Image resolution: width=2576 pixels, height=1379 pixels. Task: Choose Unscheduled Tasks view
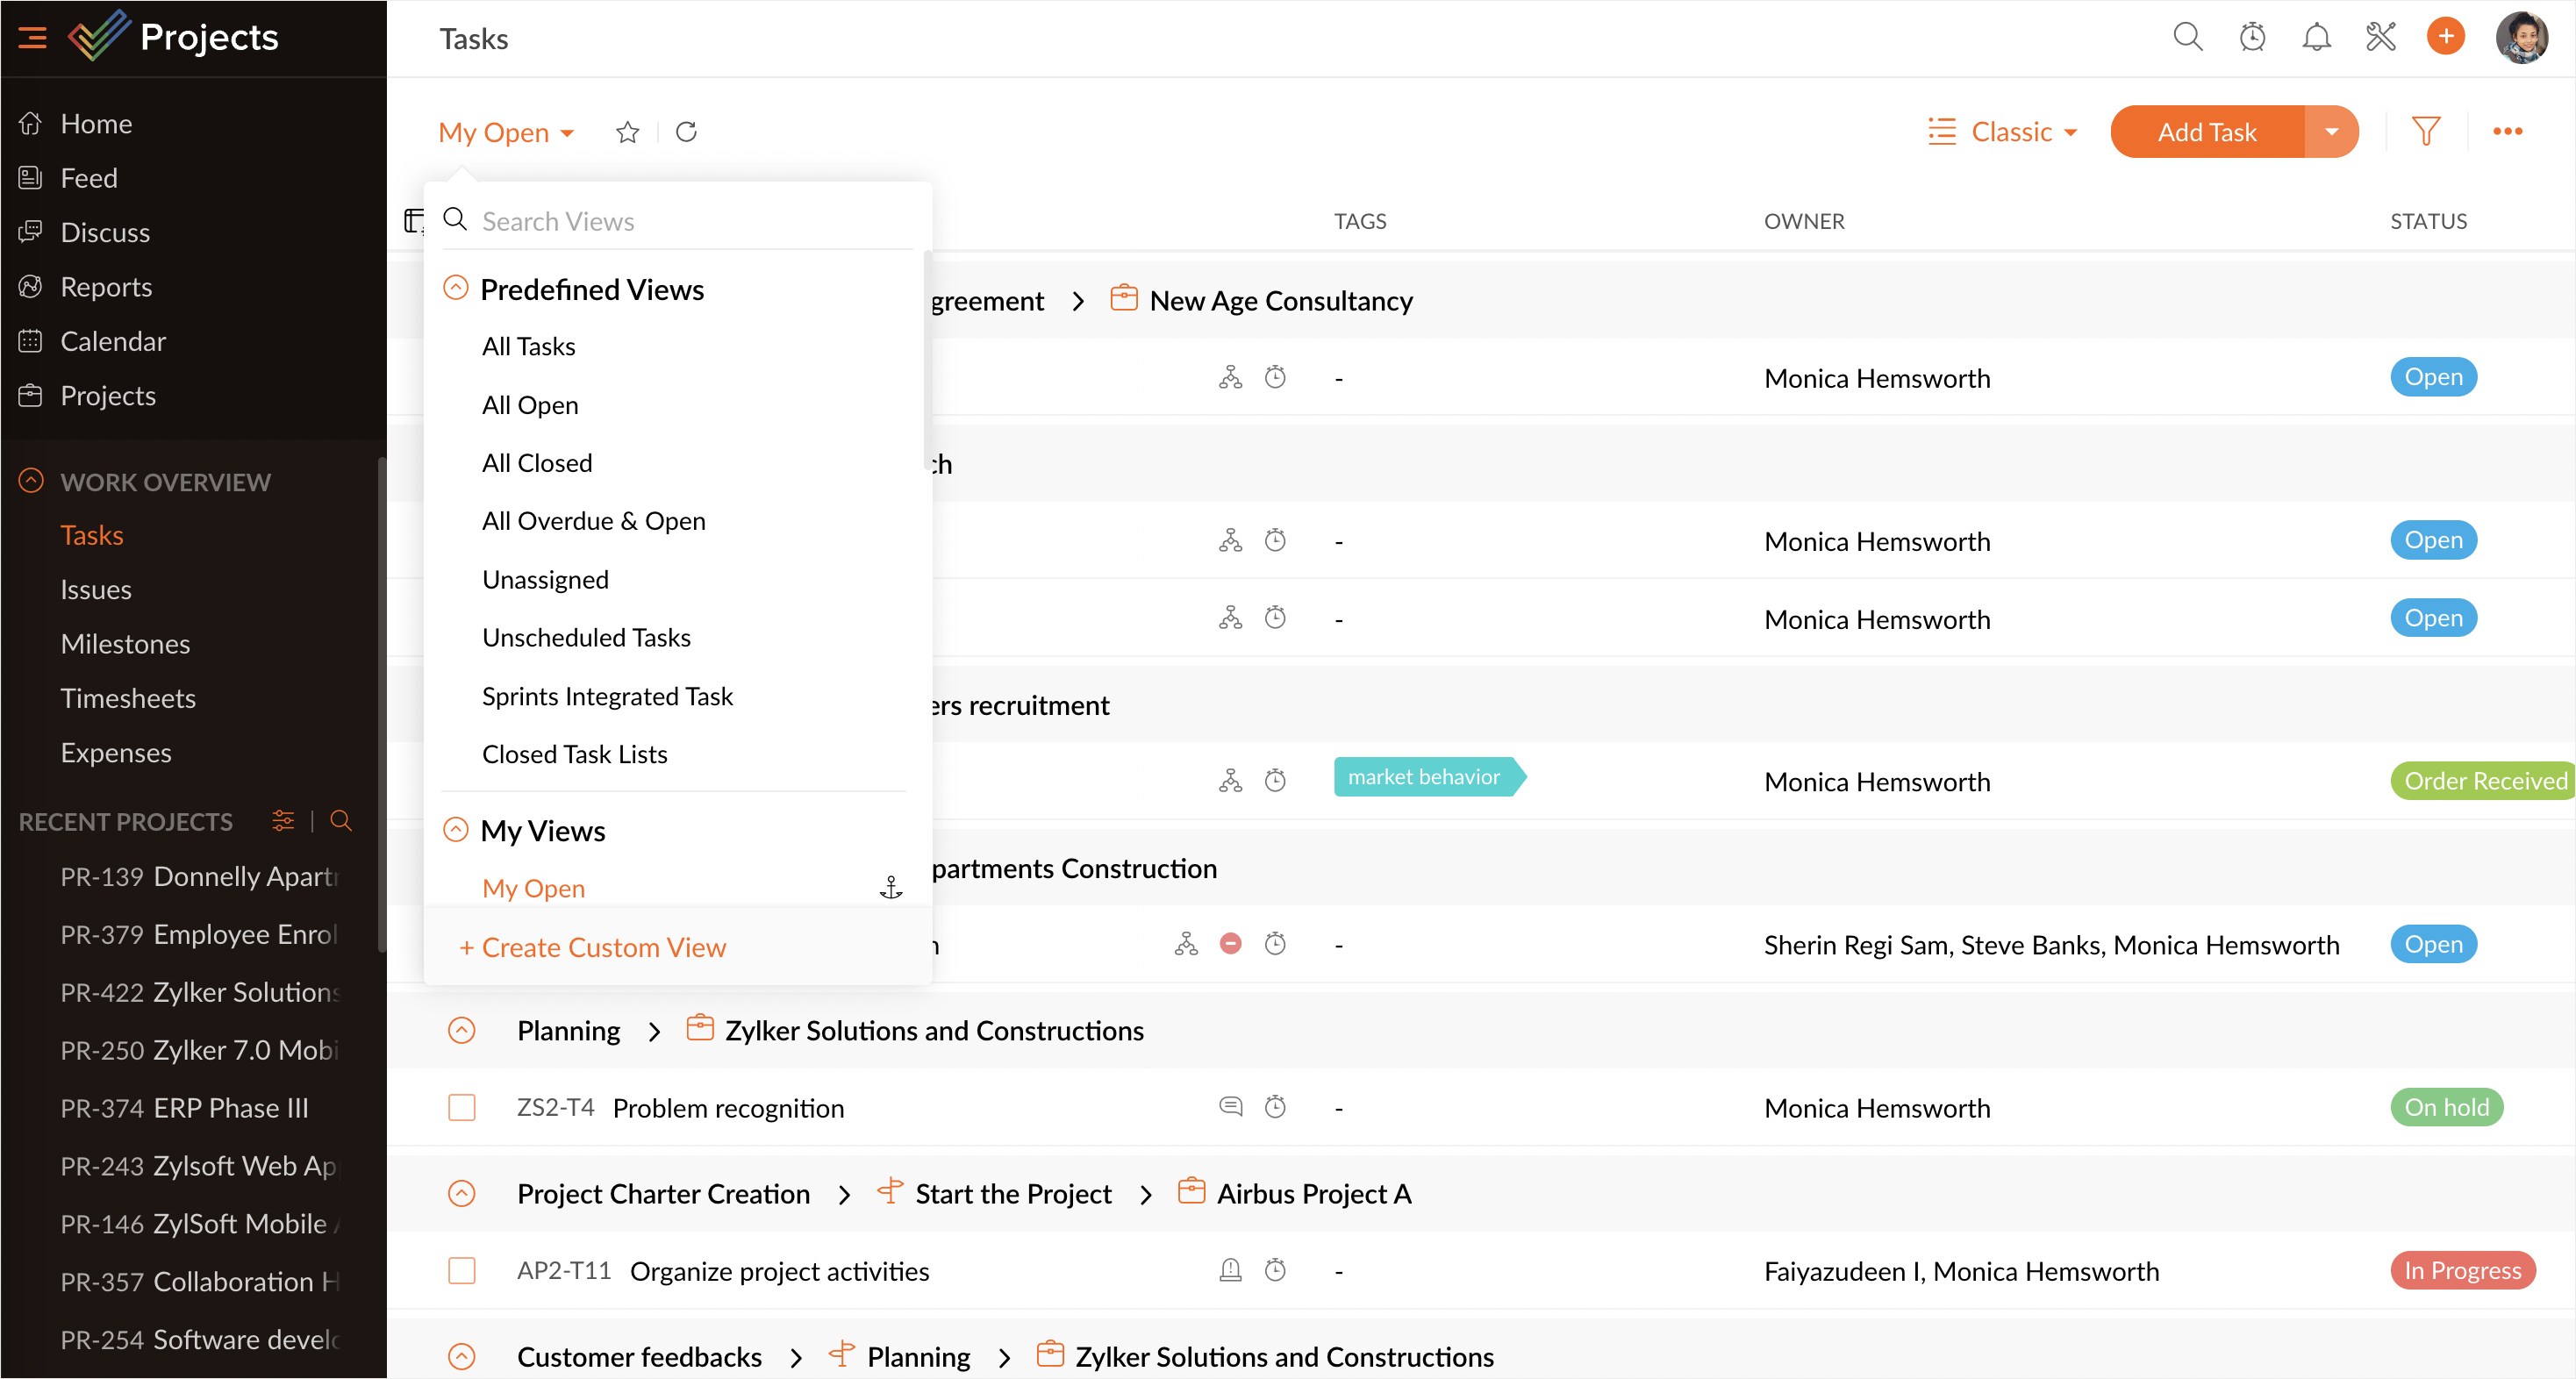tap(586, 637)
